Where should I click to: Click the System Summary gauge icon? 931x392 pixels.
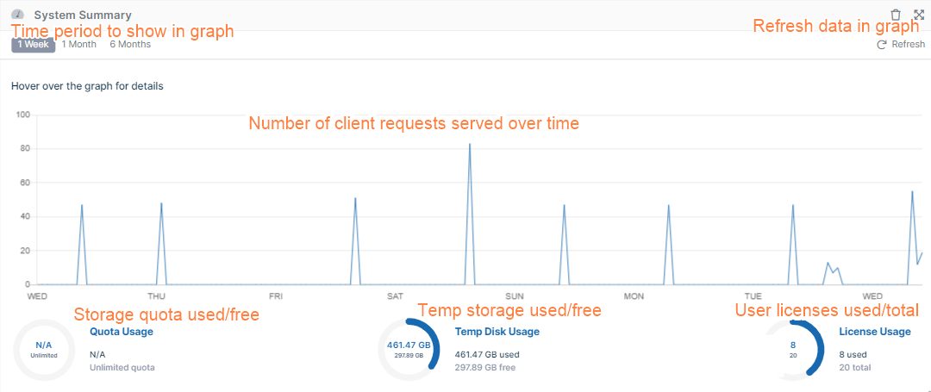click(x=17, y=15)
